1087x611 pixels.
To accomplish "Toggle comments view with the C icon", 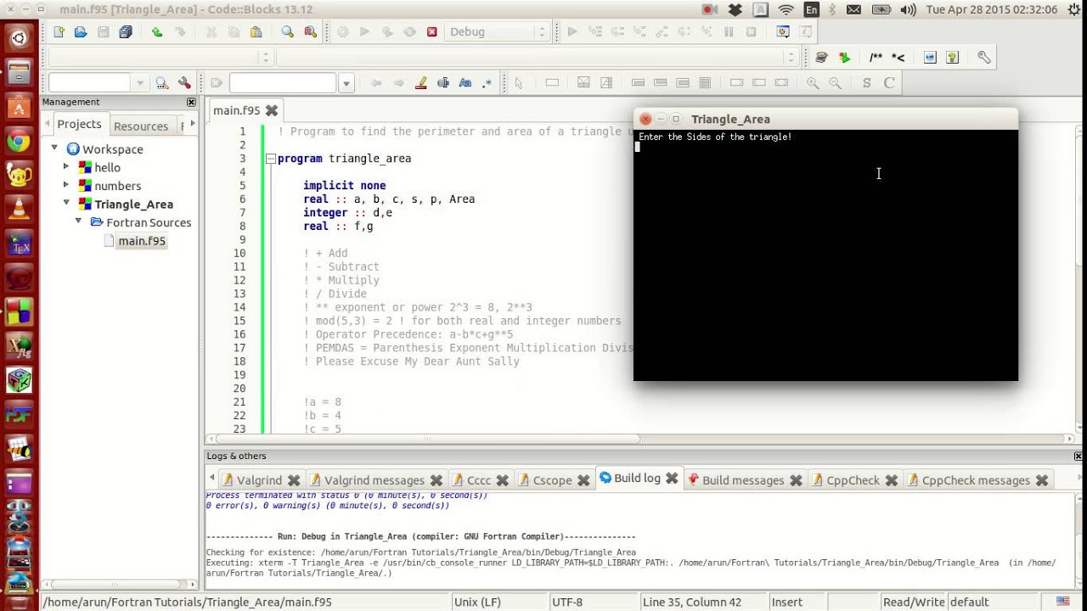I will [x=889, y=83].
